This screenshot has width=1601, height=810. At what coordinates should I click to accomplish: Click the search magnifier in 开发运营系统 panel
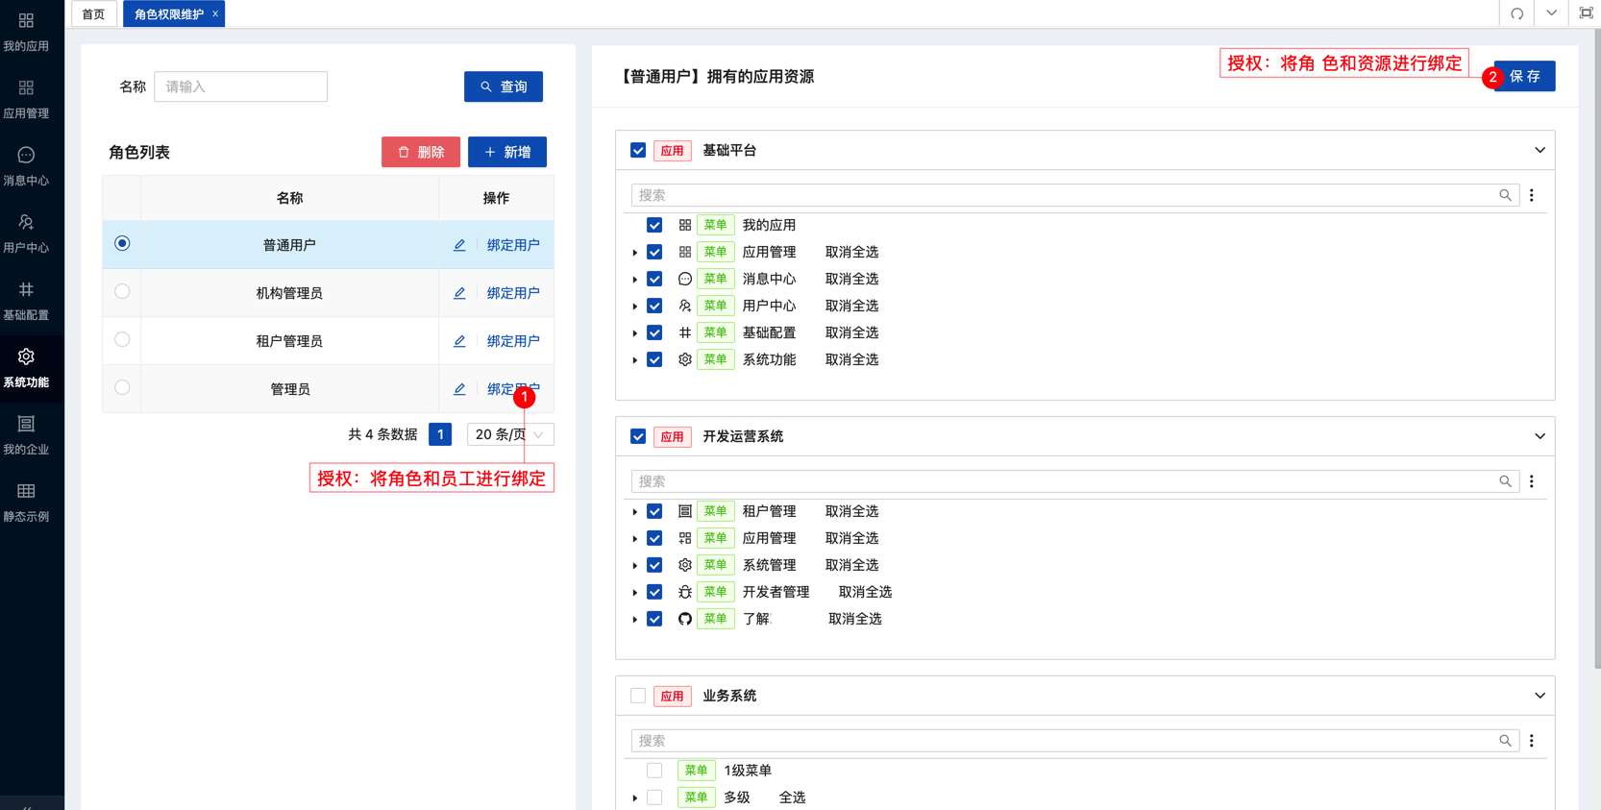[1505, 481]
